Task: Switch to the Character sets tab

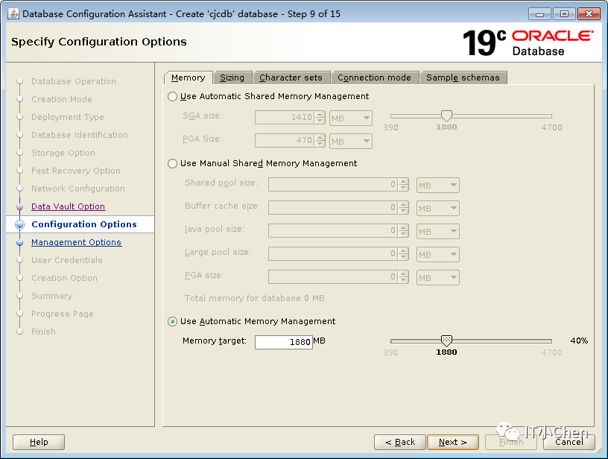Action: [x=291, y=77]
